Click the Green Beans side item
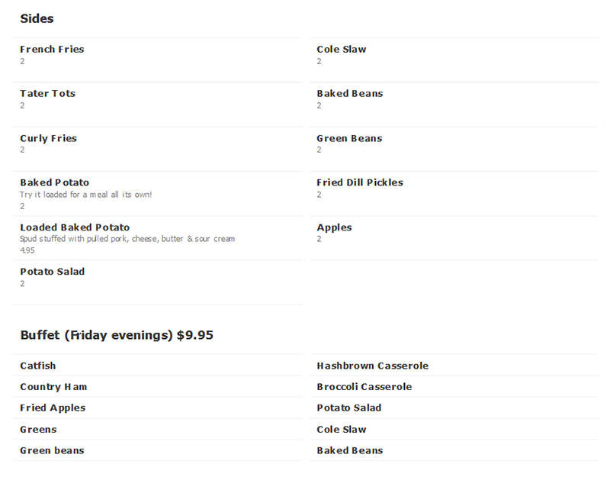The image size is (610, 477). (x=349, y=138)
